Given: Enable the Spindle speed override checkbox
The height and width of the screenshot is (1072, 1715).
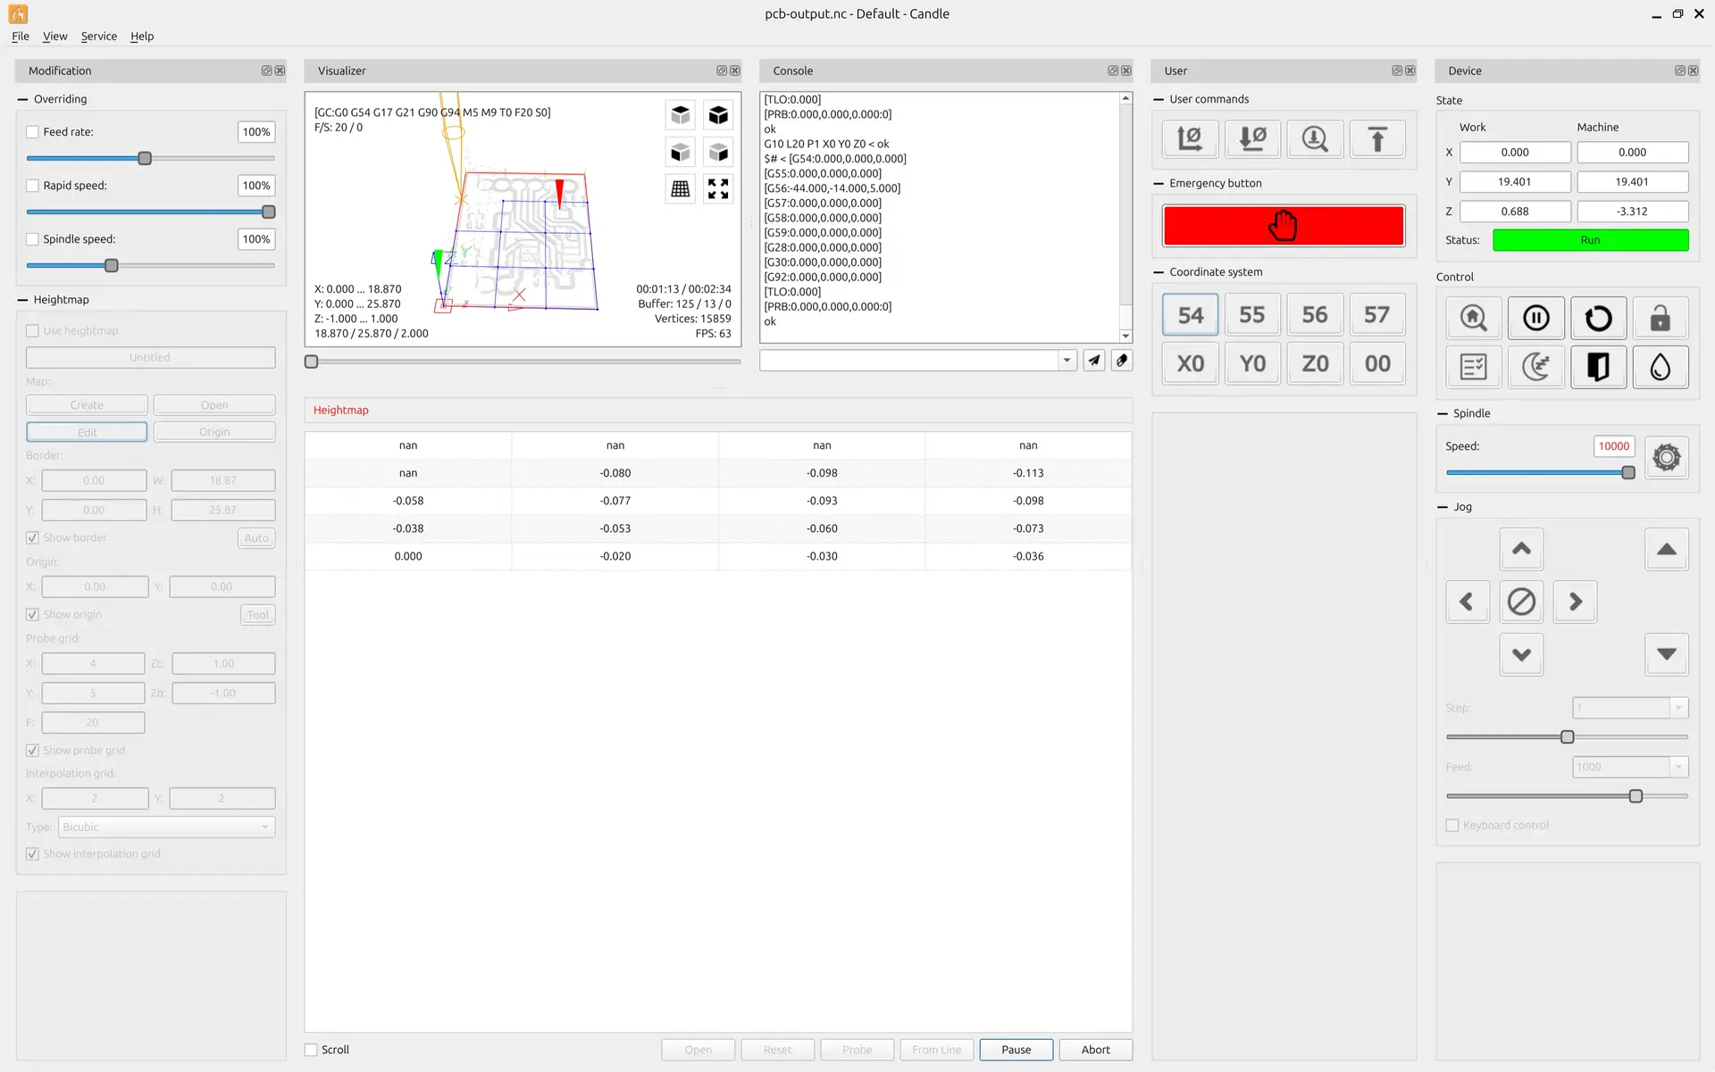Looking at the screenshot, I should tap(33, 239).
